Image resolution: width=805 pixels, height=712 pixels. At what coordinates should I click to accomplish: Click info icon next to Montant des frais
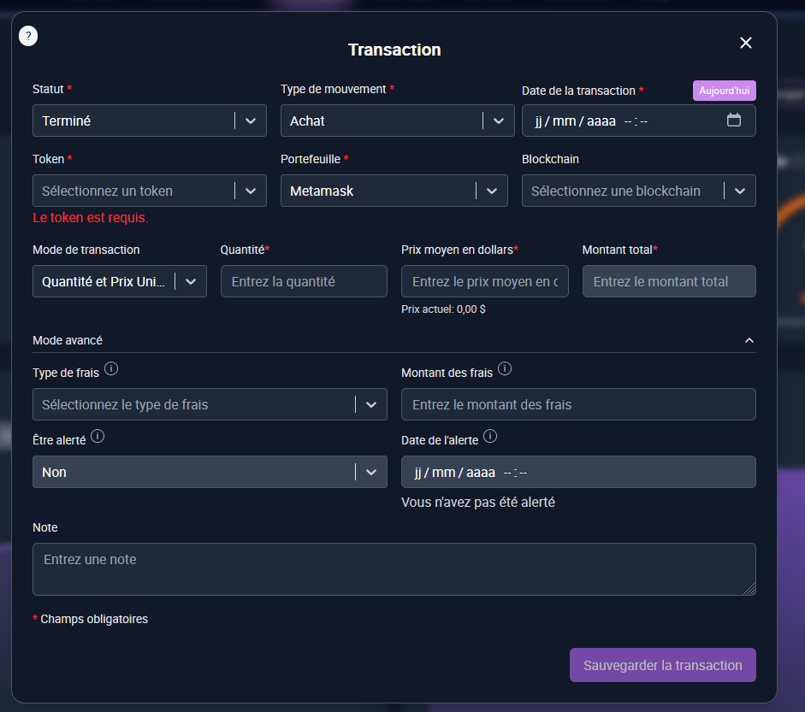[x=505, y=369]
